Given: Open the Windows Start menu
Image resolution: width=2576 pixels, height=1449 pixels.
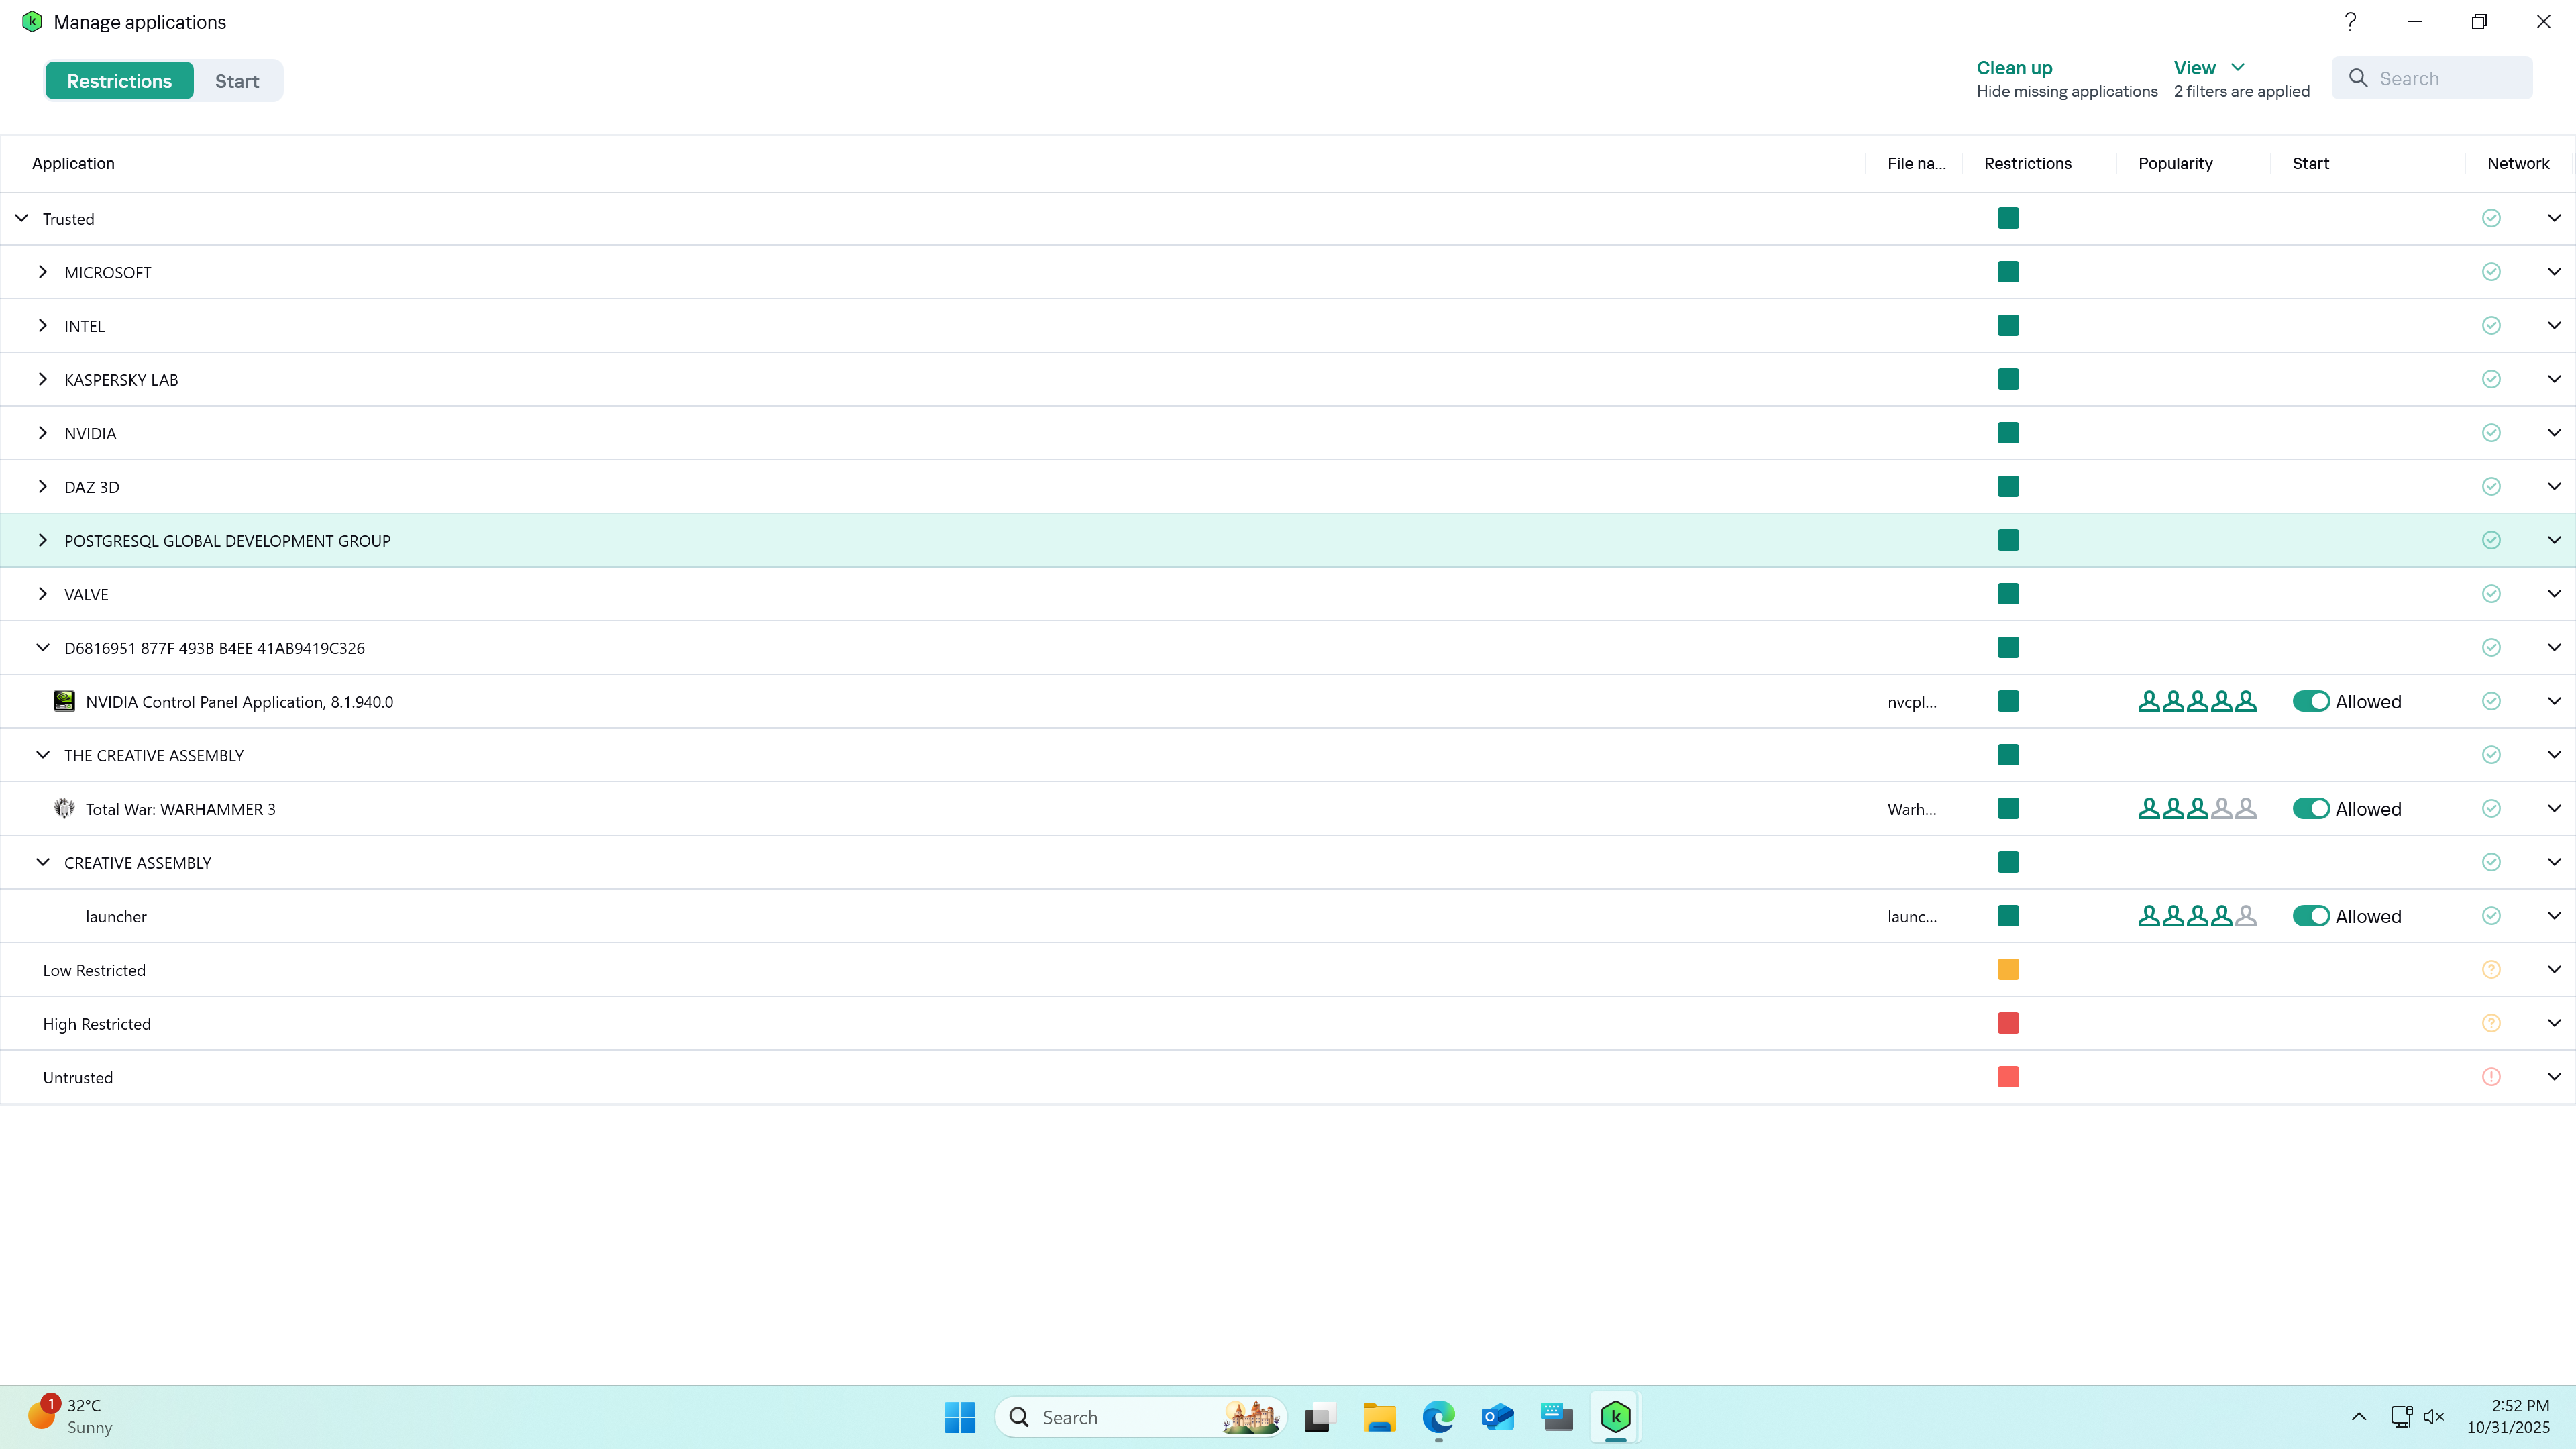Looking at the screenshot, I should click(x=960, y=1417).
